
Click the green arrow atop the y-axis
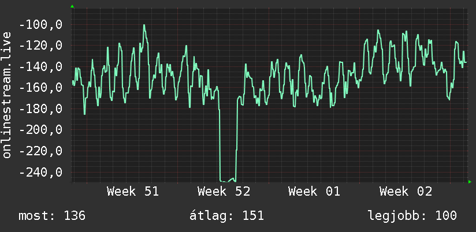[x=72, y=6]
